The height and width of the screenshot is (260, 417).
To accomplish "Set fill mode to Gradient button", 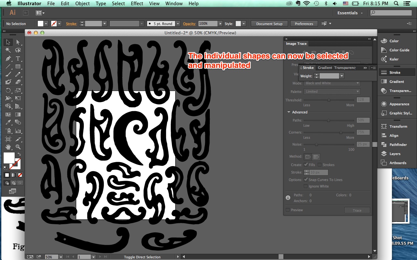I will tap(13, 175).
